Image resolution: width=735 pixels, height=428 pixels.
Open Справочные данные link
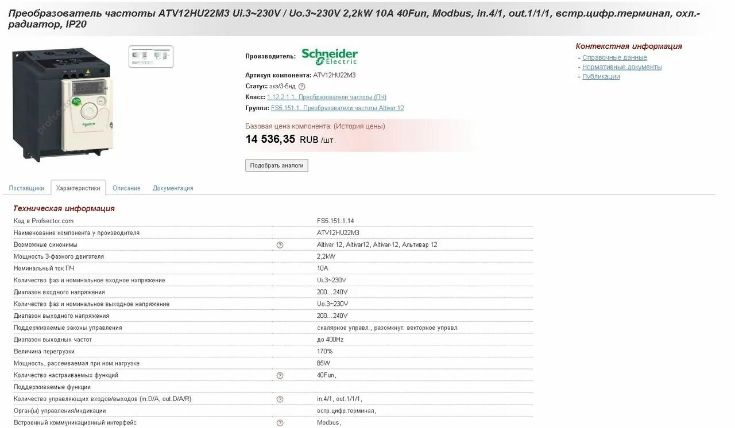614,57
